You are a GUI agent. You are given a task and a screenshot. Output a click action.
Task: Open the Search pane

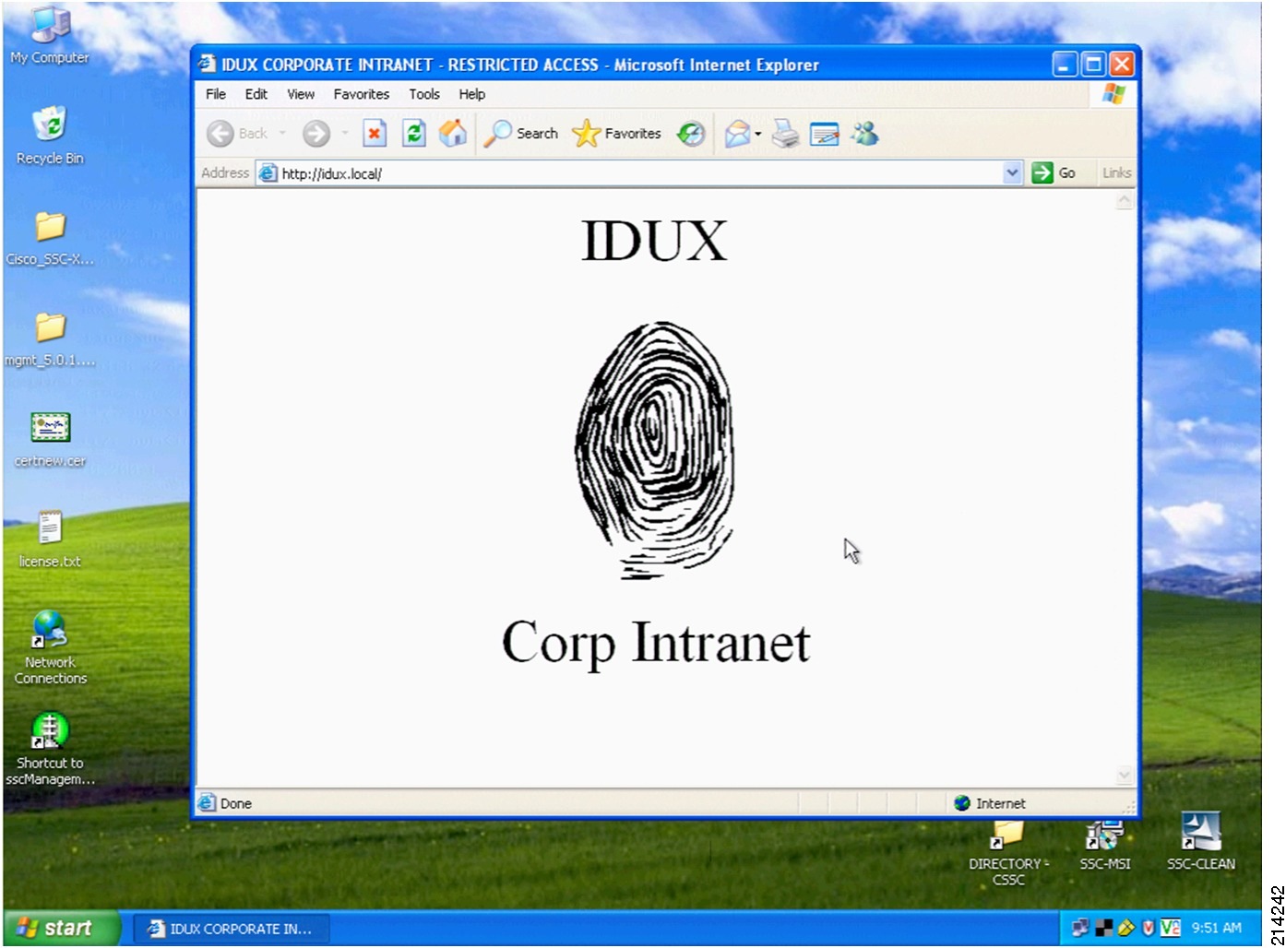click(x=523, y=134)
